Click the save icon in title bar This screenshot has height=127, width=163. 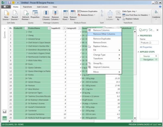[x=10, y=3]
